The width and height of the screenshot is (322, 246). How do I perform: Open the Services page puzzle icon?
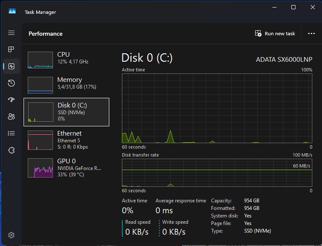coord(11,150)
